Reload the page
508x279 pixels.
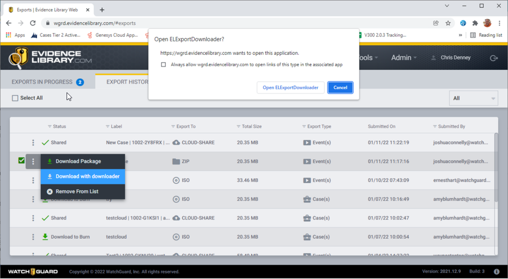click(33, 23)
